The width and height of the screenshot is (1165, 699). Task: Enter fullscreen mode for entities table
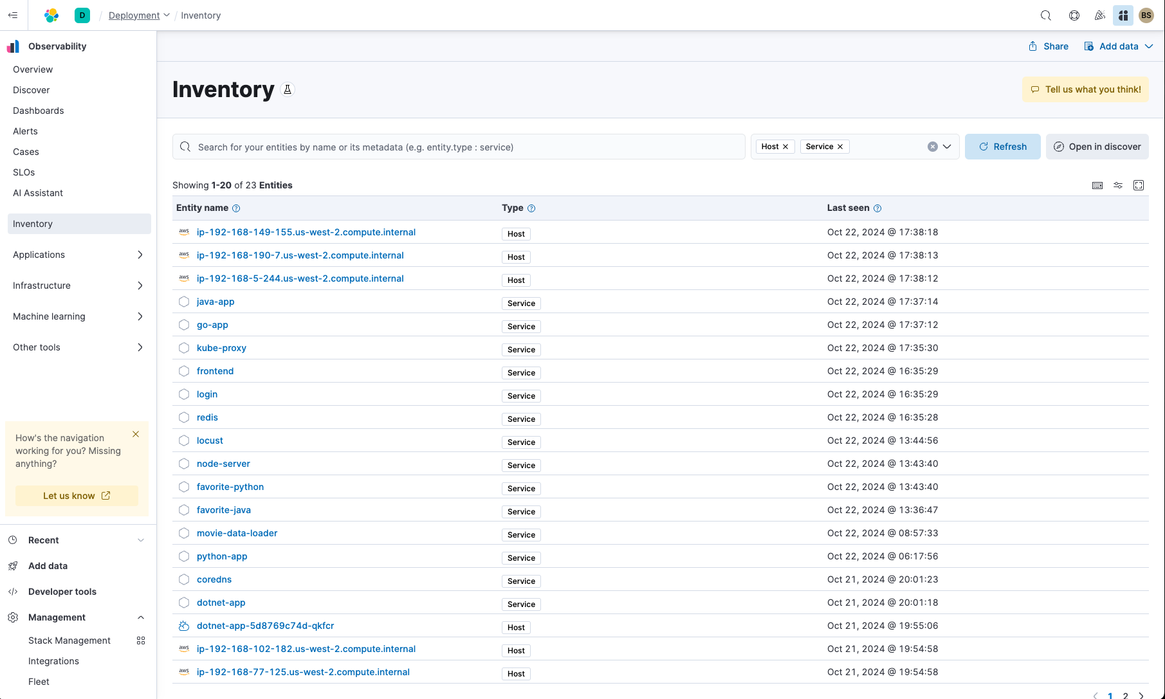point(1139,185)
